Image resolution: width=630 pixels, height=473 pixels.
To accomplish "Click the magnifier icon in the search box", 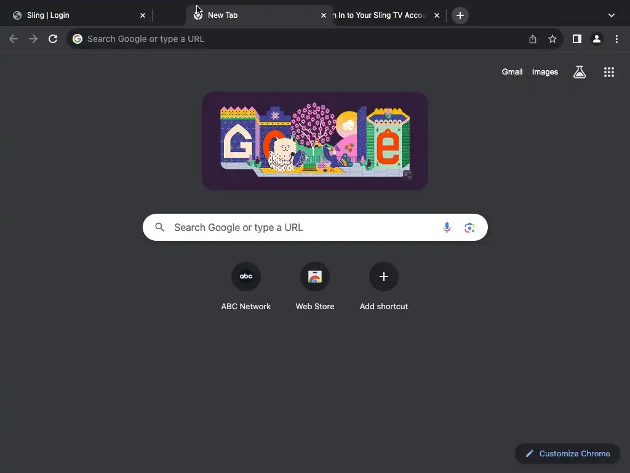I will coord(159,227).
